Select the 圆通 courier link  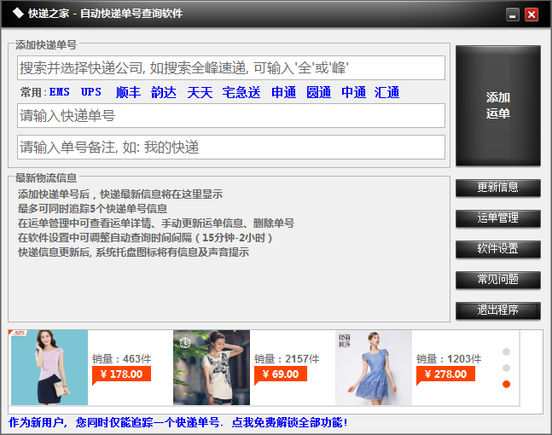point(318,92)
